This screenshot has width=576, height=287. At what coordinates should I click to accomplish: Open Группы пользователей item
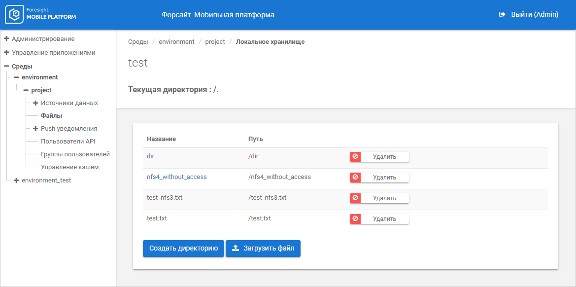(75, 154)
